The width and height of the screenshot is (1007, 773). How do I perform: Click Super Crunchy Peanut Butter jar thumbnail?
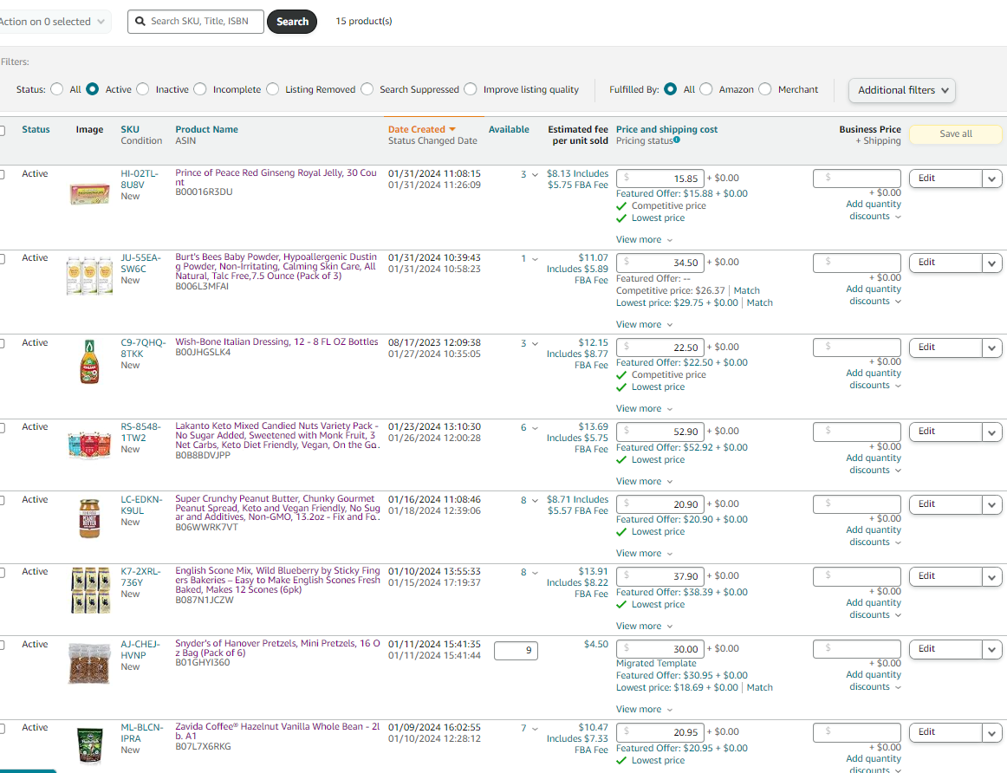pos(89,518)
